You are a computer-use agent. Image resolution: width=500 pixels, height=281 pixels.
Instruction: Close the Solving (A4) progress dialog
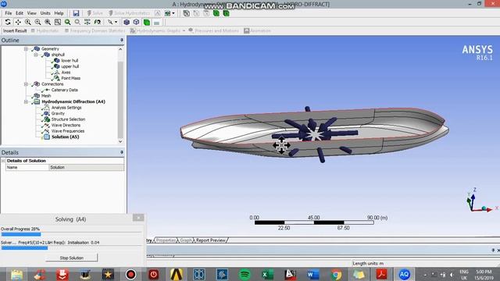[x=138, y=218]
